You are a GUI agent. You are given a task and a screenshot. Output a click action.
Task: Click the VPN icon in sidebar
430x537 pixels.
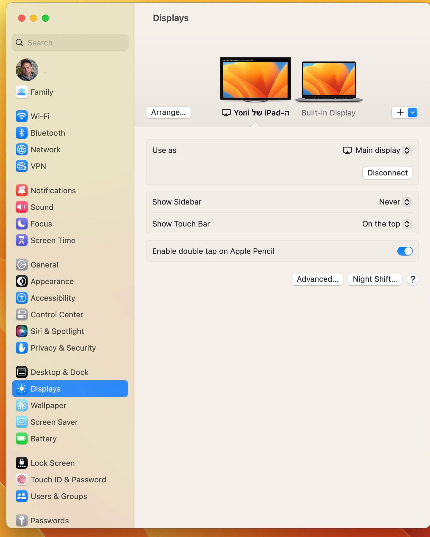click(22, 166)
